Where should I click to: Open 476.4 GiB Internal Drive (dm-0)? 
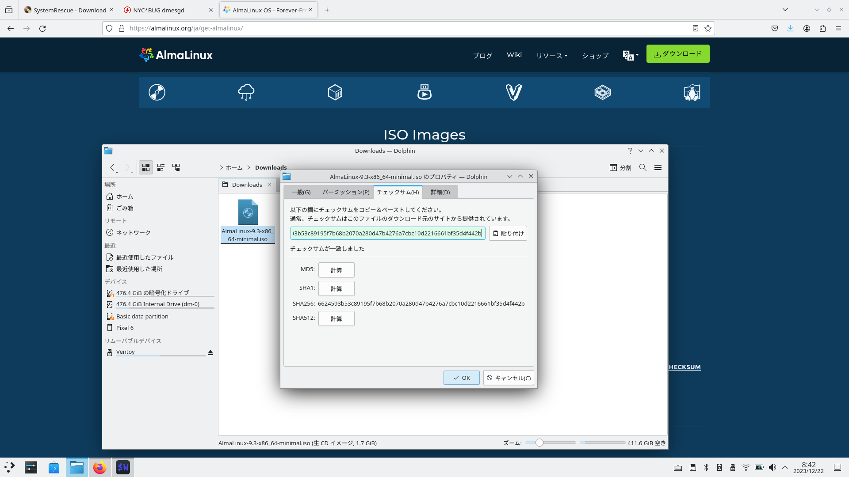click(160, 304)
